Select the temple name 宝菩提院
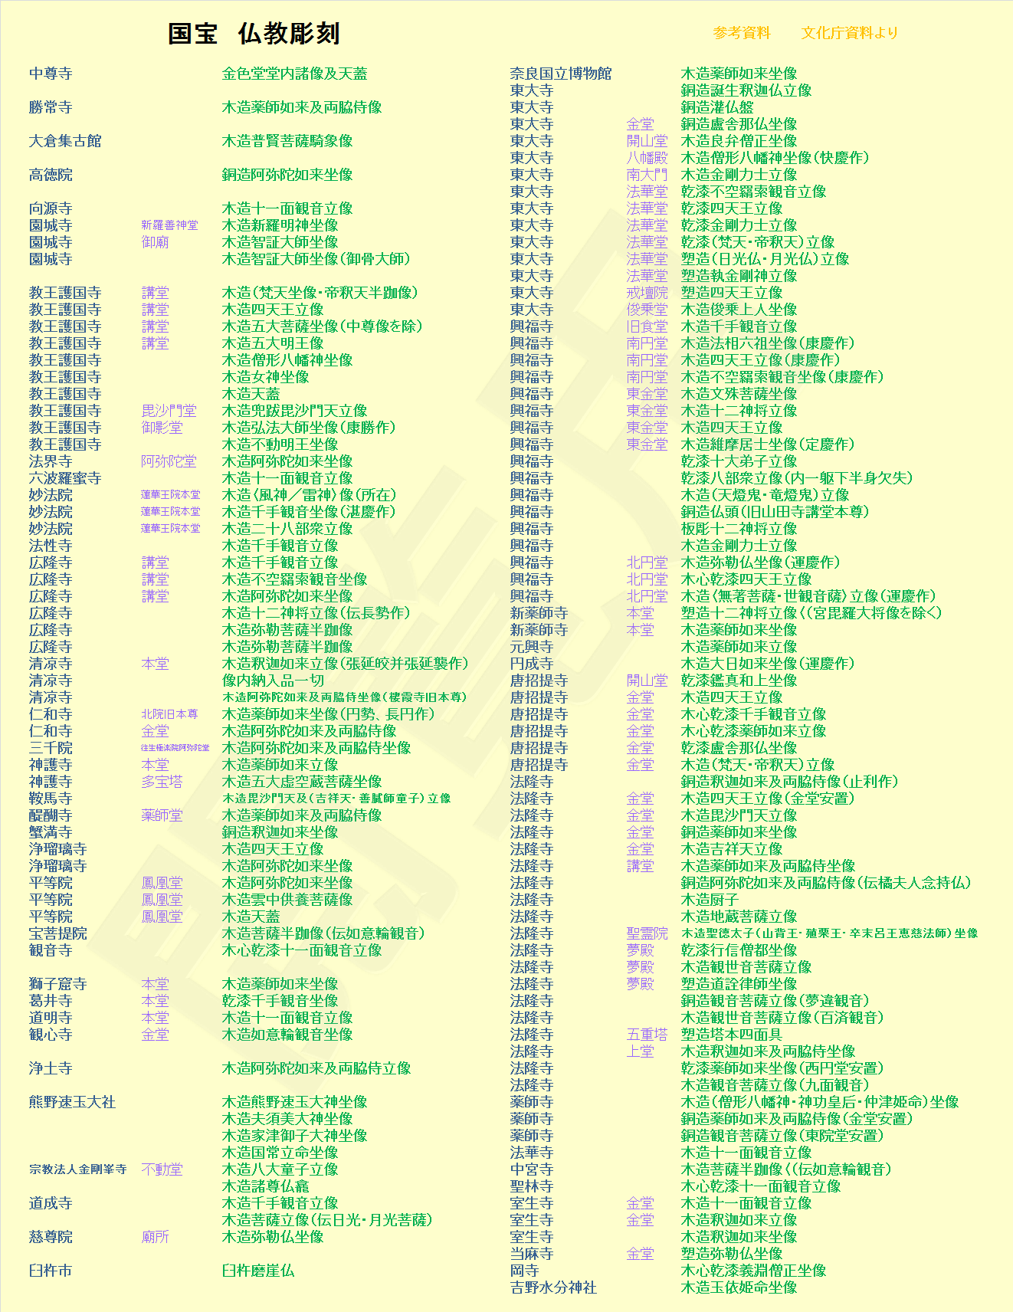Screen dimensions: 1013x1312 tap(58, 933)
